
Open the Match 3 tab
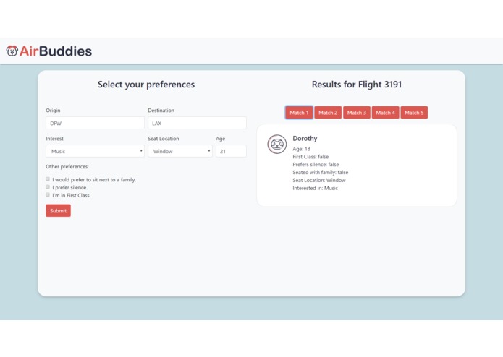[357, 113]
